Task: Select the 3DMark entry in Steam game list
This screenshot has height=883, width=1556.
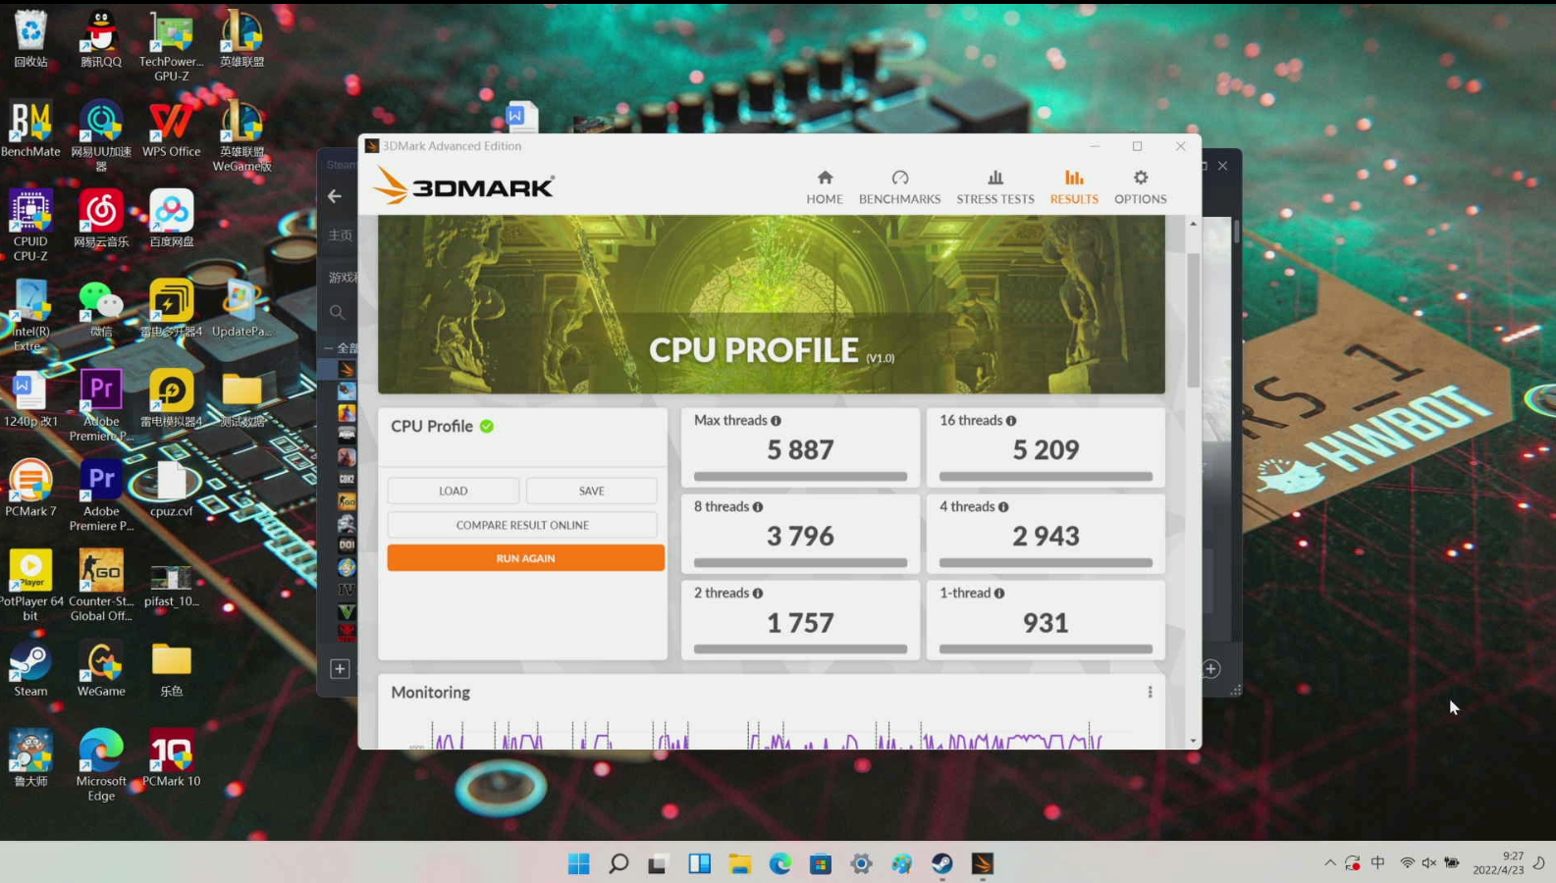Action: coord(347,369)
